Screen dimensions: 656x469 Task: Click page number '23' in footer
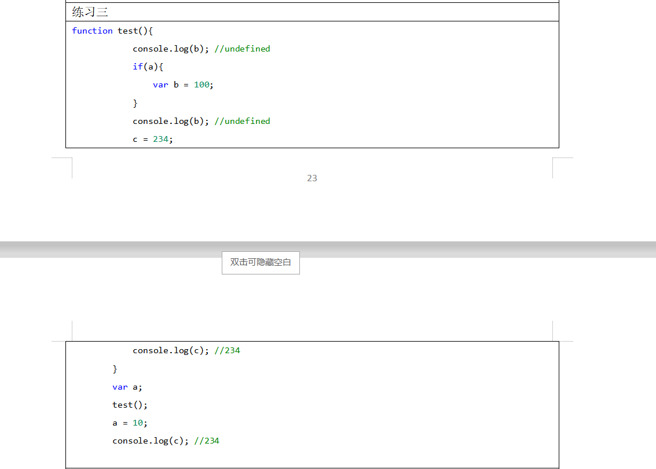pyautogui.click(x=312, y=178)
